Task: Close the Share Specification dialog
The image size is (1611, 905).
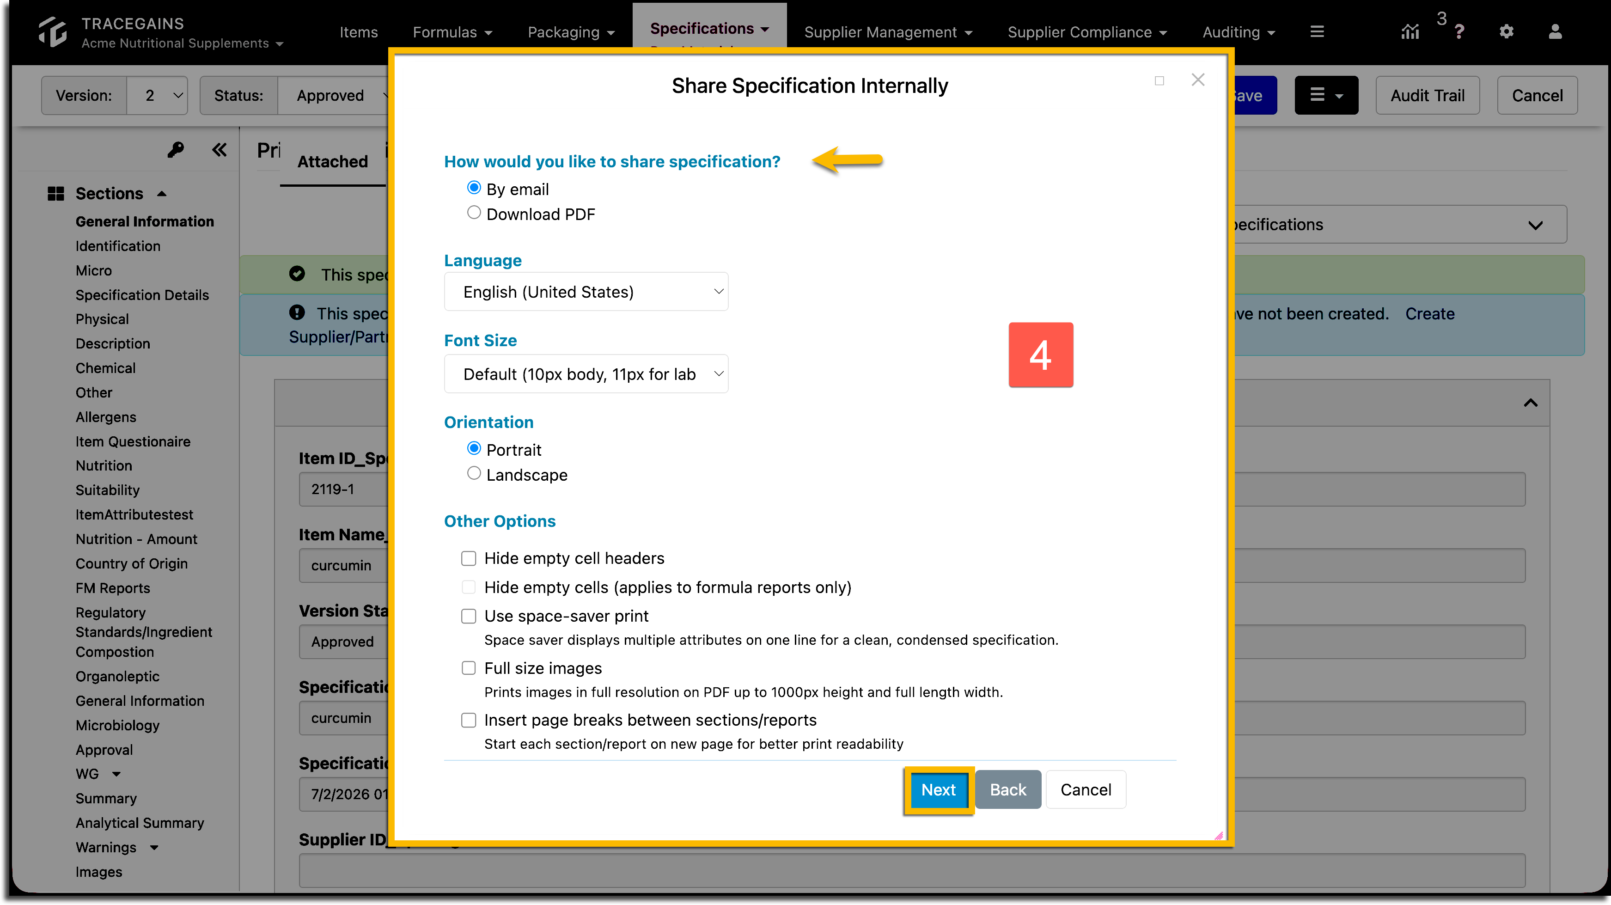Action: [x=1197, y=79]
